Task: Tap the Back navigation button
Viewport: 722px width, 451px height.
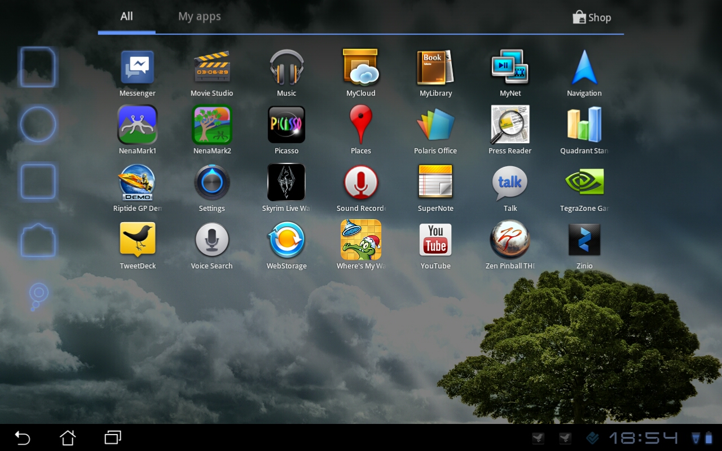Action: pos(23,437)
